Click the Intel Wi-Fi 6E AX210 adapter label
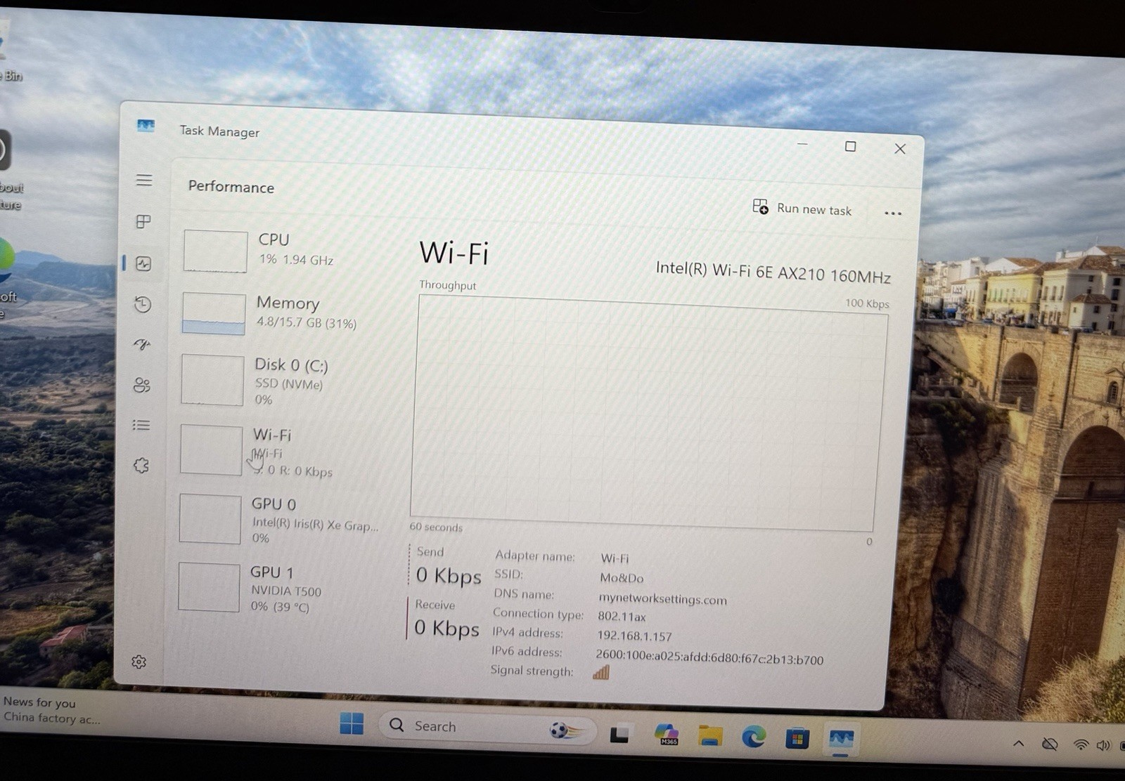1125x781 pixels. pos(773,272)
